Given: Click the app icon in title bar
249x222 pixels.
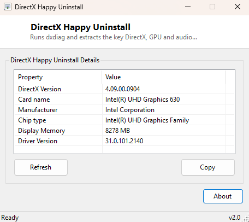Looking at the screenshot, I should click(8, 7).
